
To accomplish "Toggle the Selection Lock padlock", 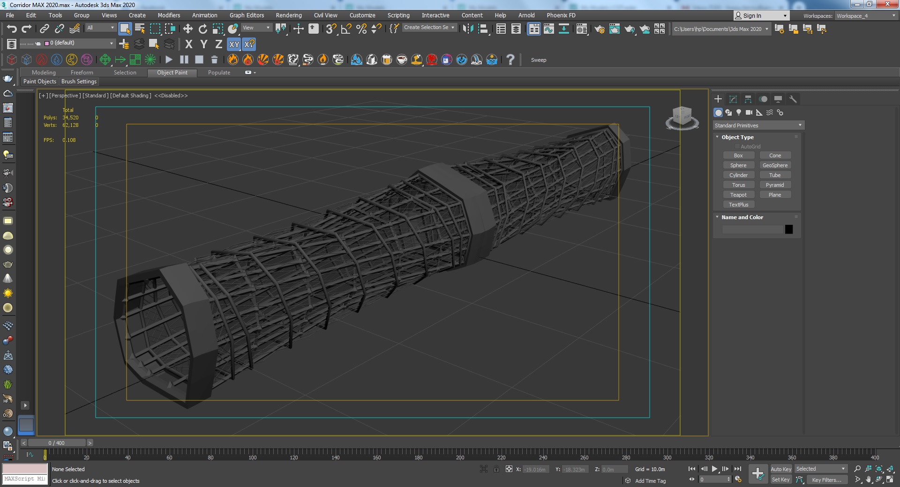I will click(496, 469).
